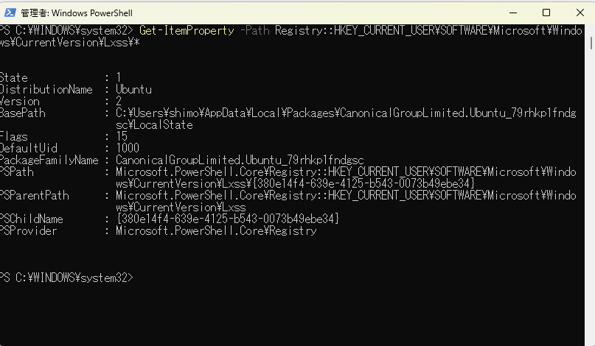Click the bottom command prompt line
The width and height of the screenshot is (595, 346).
tap(67, 278)
